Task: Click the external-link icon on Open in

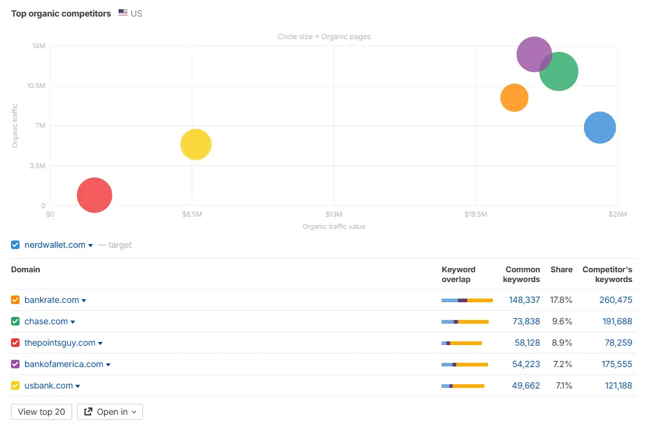Action: [88, 412]
